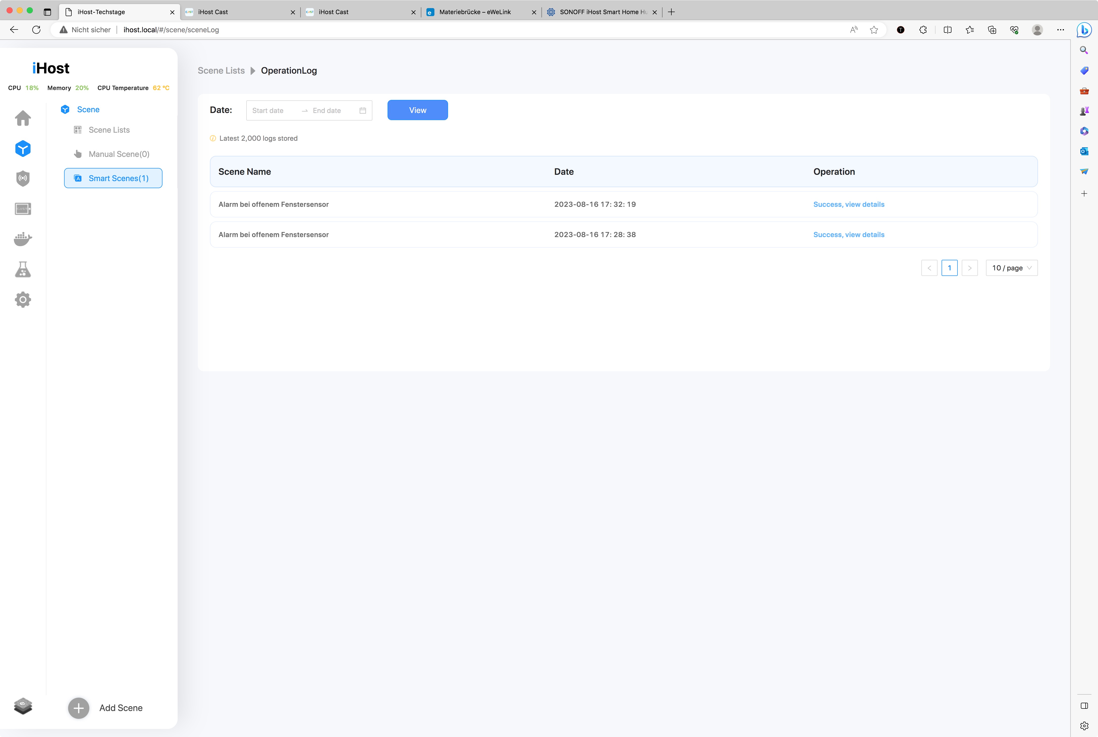The width and height of the screenshot is (1098, 737).
Task: Open the Cast screen icon
Action: pos(22,209)
